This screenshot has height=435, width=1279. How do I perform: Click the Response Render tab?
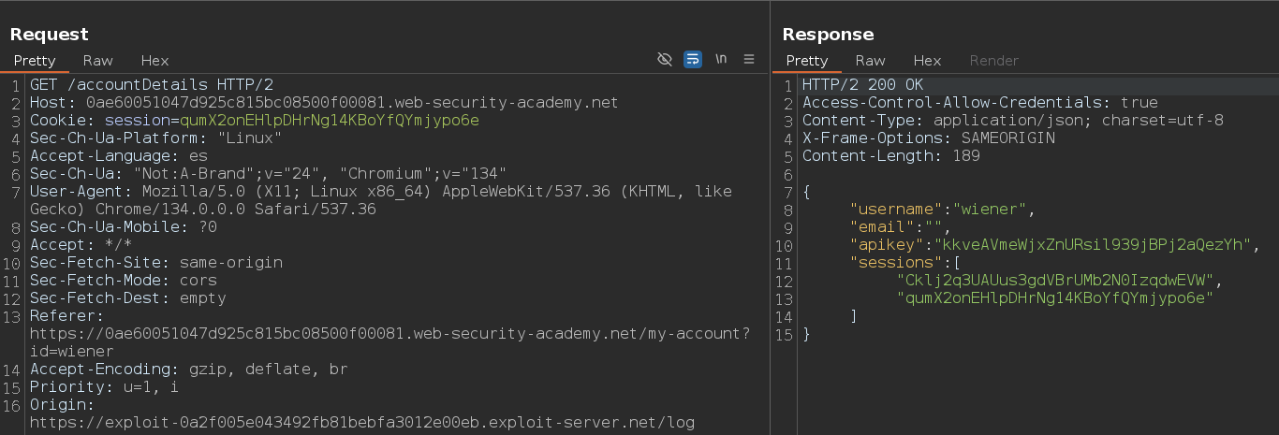click(993, 60)
